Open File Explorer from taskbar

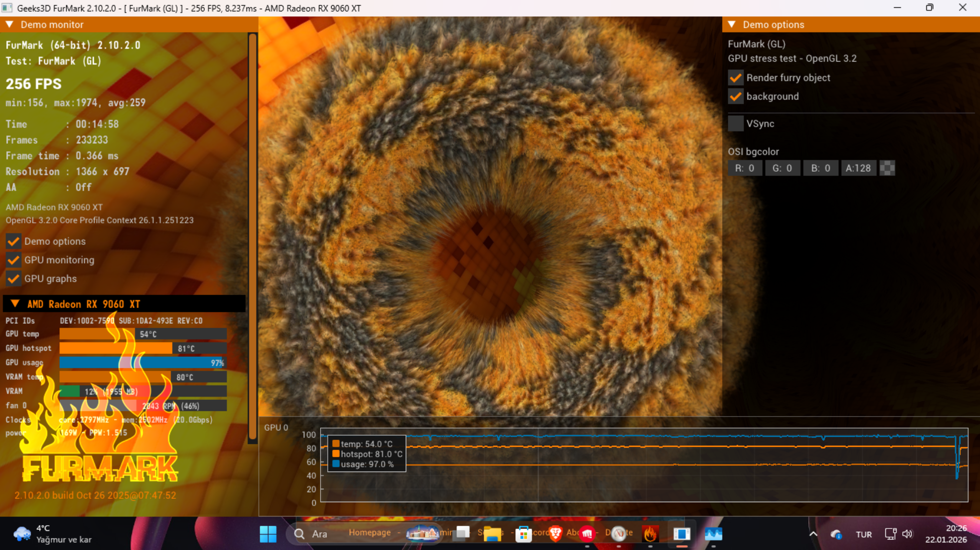coord(492,534)
